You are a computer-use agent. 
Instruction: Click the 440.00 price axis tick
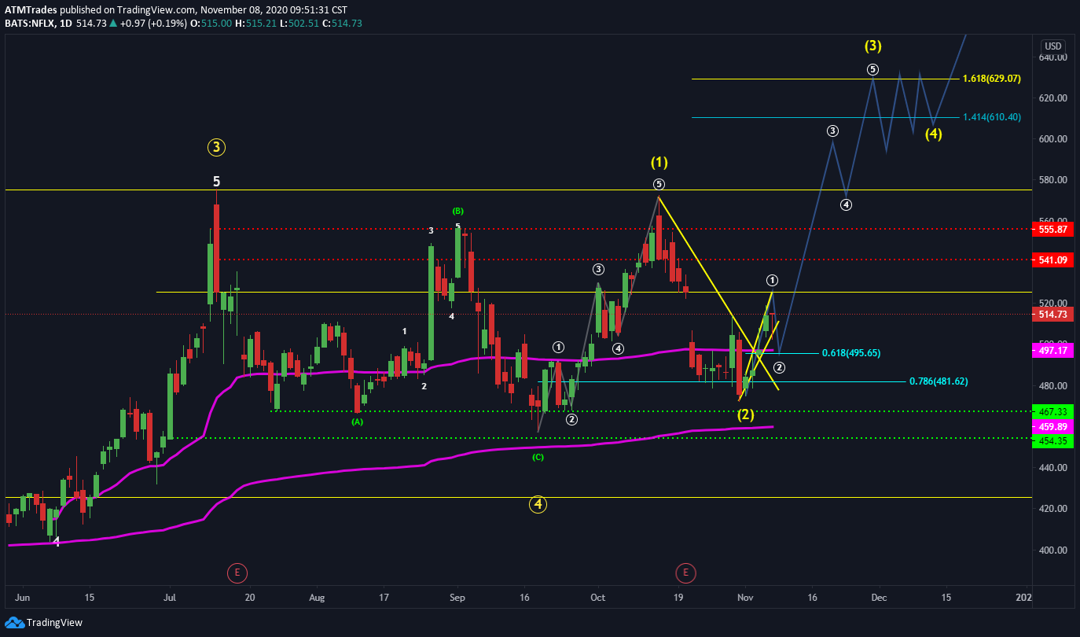click(x=1052, y=468)
